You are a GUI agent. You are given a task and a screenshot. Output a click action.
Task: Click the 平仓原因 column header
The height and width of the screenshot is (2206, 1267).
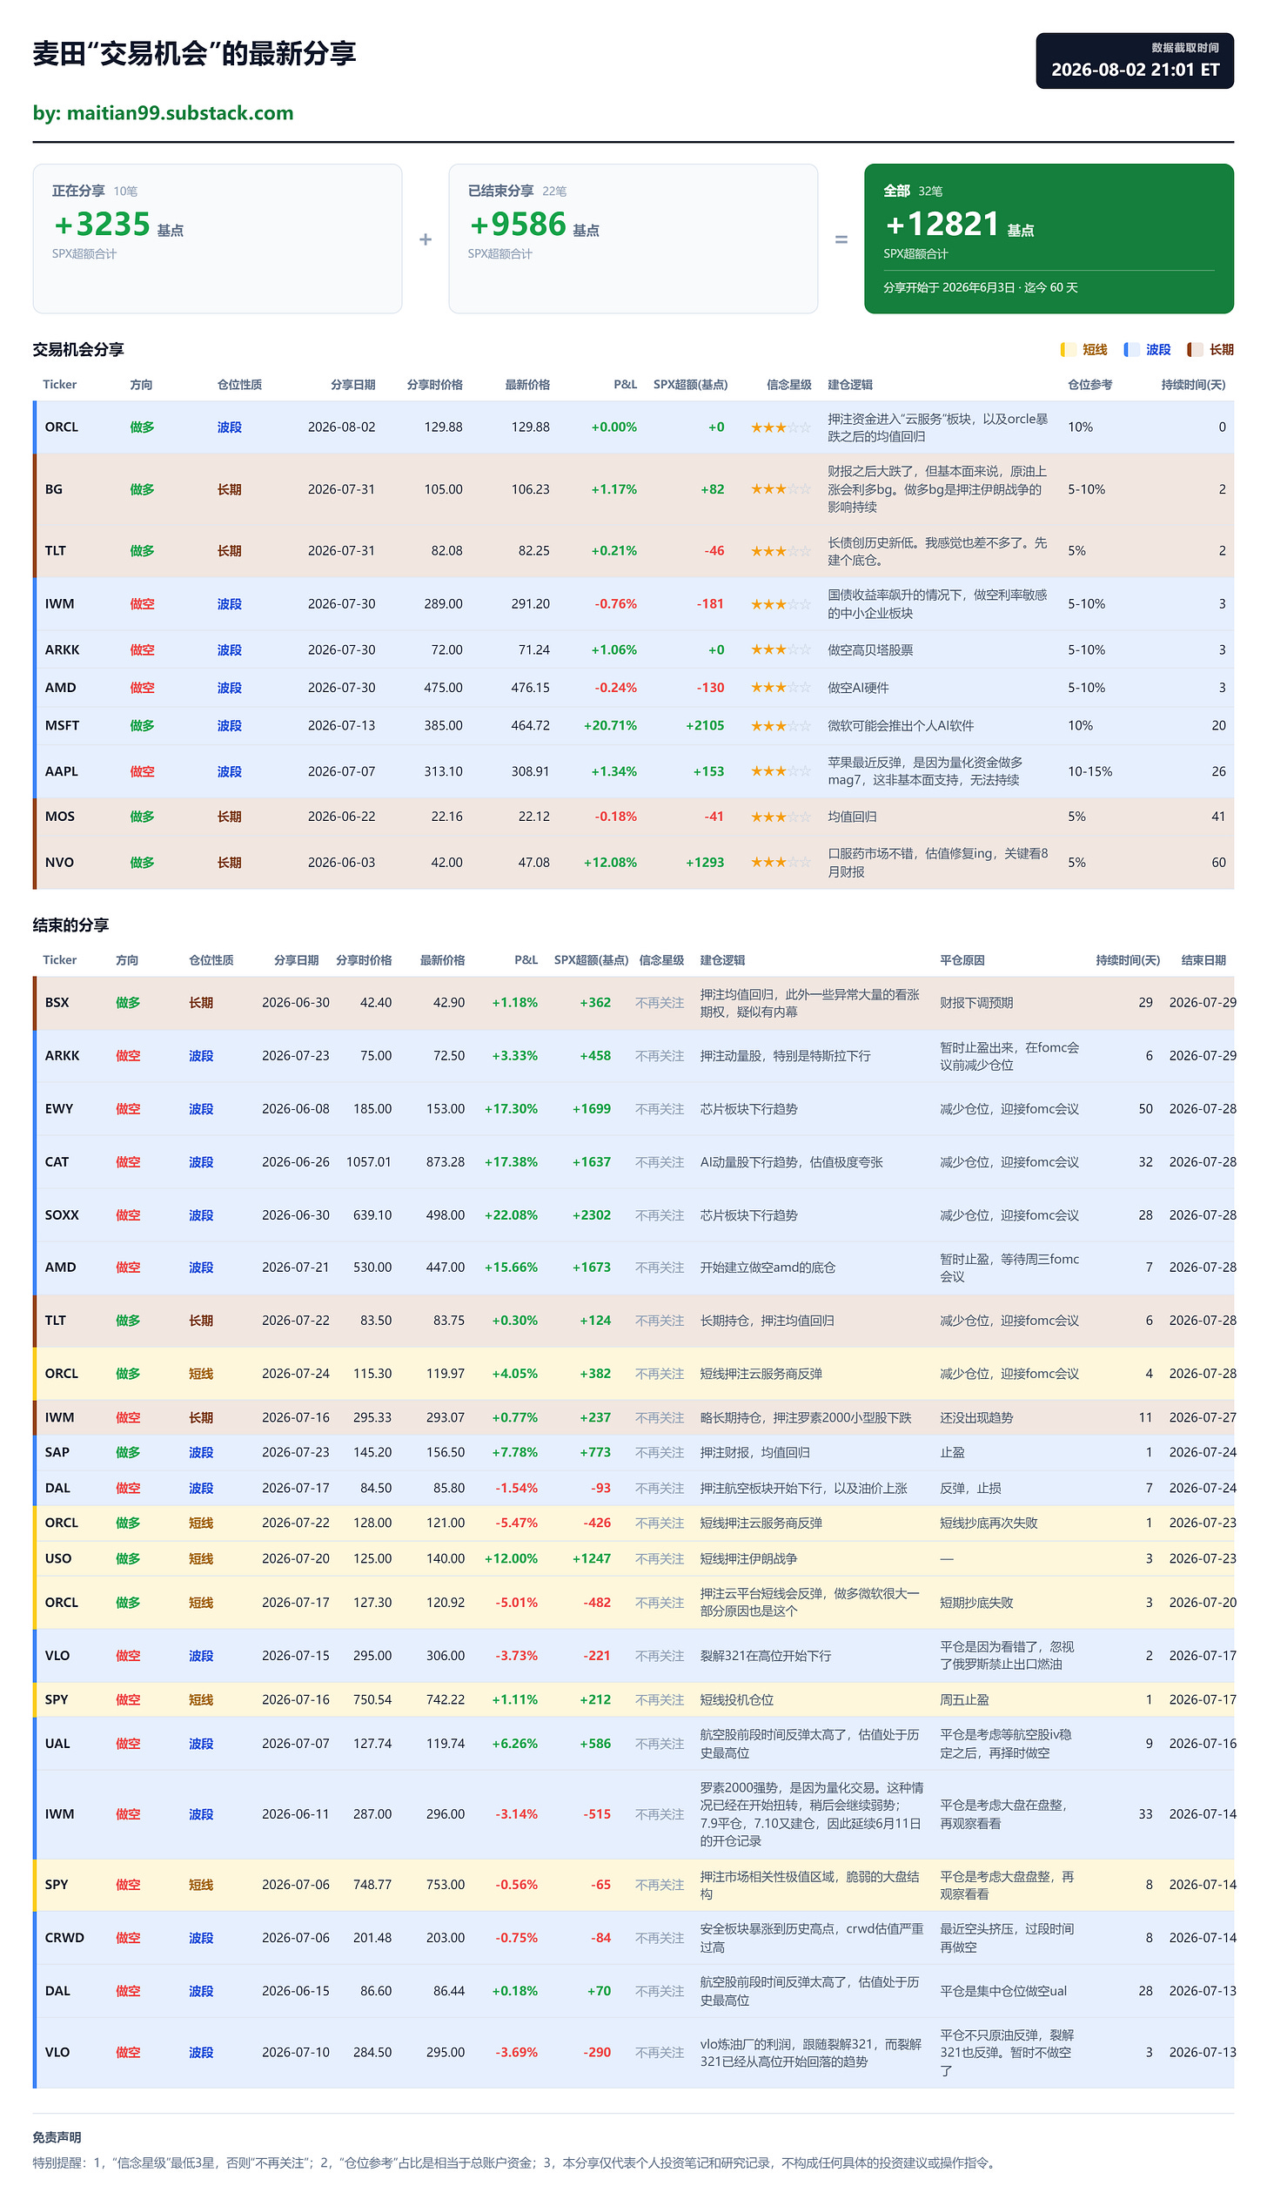962,960
